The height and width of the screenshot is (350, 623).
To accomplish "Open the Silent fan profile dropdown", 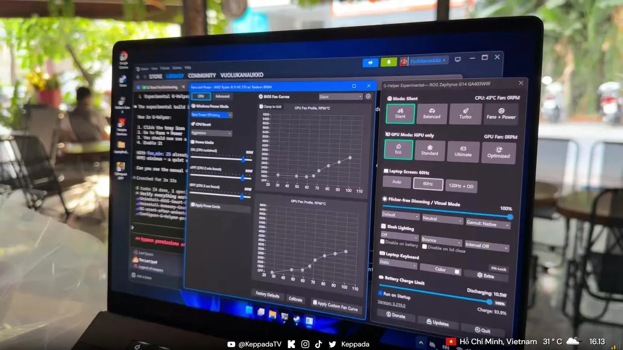I will [x=341, y=97].
